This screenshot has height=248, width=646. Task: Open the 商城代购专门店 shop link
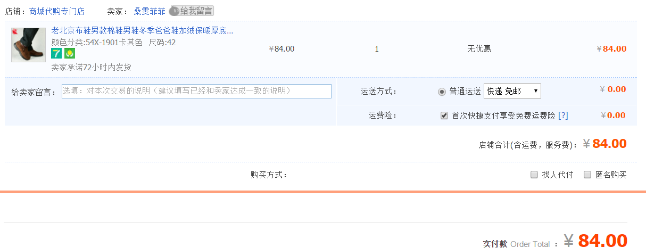tap(57, 11)
